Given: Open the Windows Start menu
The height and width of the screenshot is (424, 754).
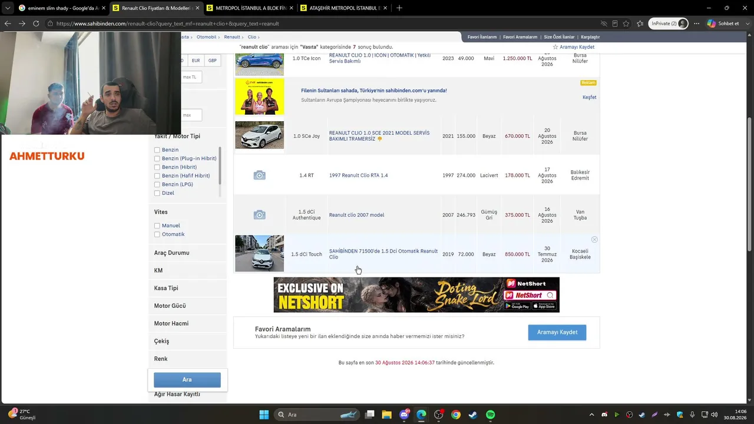Looking at the screenshot, I should tap(264, 415).
